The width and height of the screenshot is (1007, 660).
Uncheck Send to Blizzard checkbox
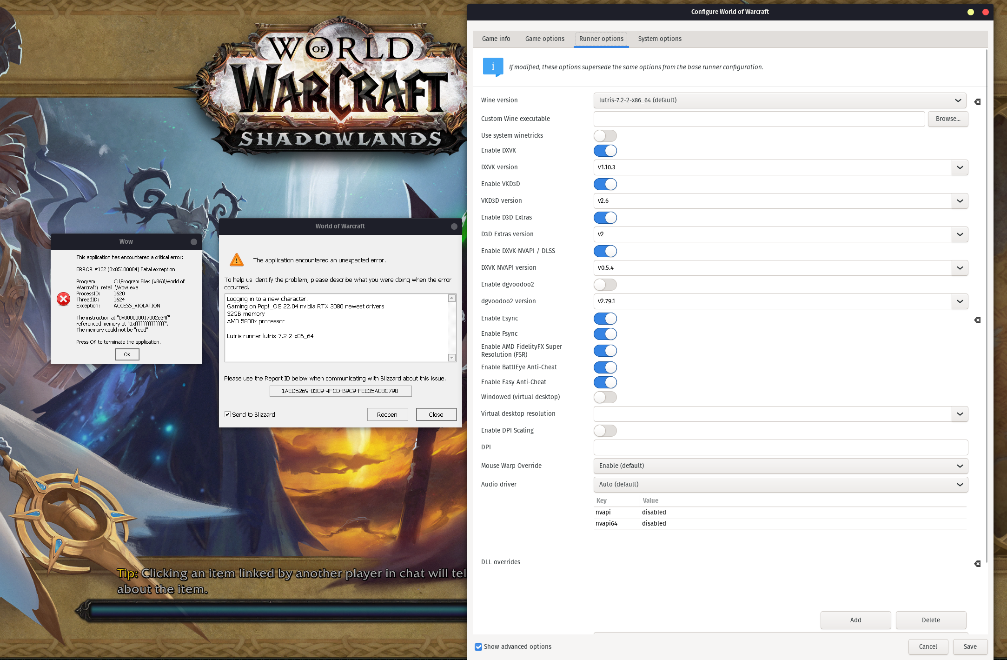[x=228, y=414]
